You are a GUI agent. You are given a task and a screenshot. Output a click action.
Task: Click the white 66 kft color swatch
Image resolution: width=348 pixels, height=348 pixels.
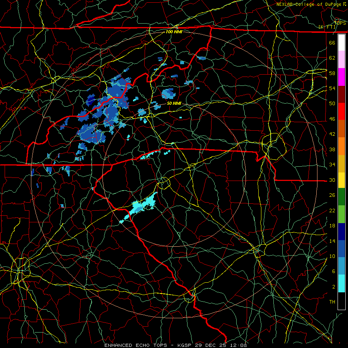point(341,43)
